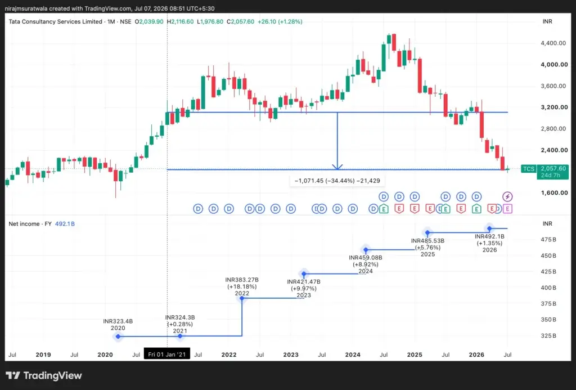
Task: Click the 2024 label on the time axis
Action: pyautogui.click(x=353, y=355)
